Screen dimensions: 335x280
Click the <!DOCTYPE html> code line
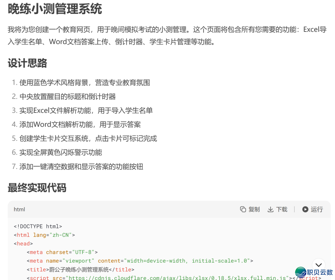click(38, 226)
